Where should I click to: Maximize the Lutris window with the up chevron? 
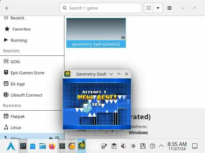point(195,8)
